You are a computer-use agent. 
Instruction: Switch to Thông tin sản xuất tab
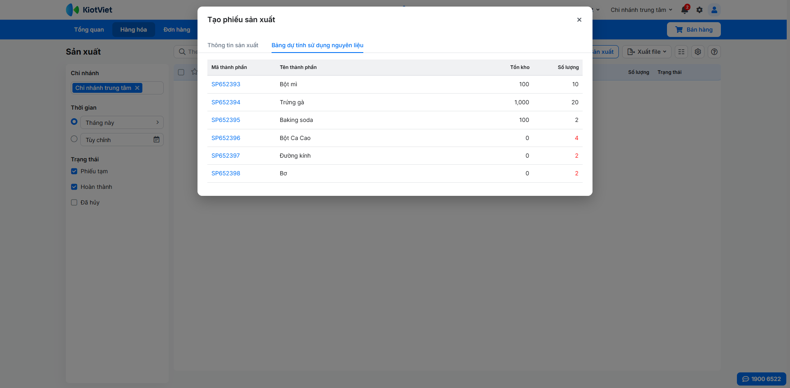coord(233,45)
